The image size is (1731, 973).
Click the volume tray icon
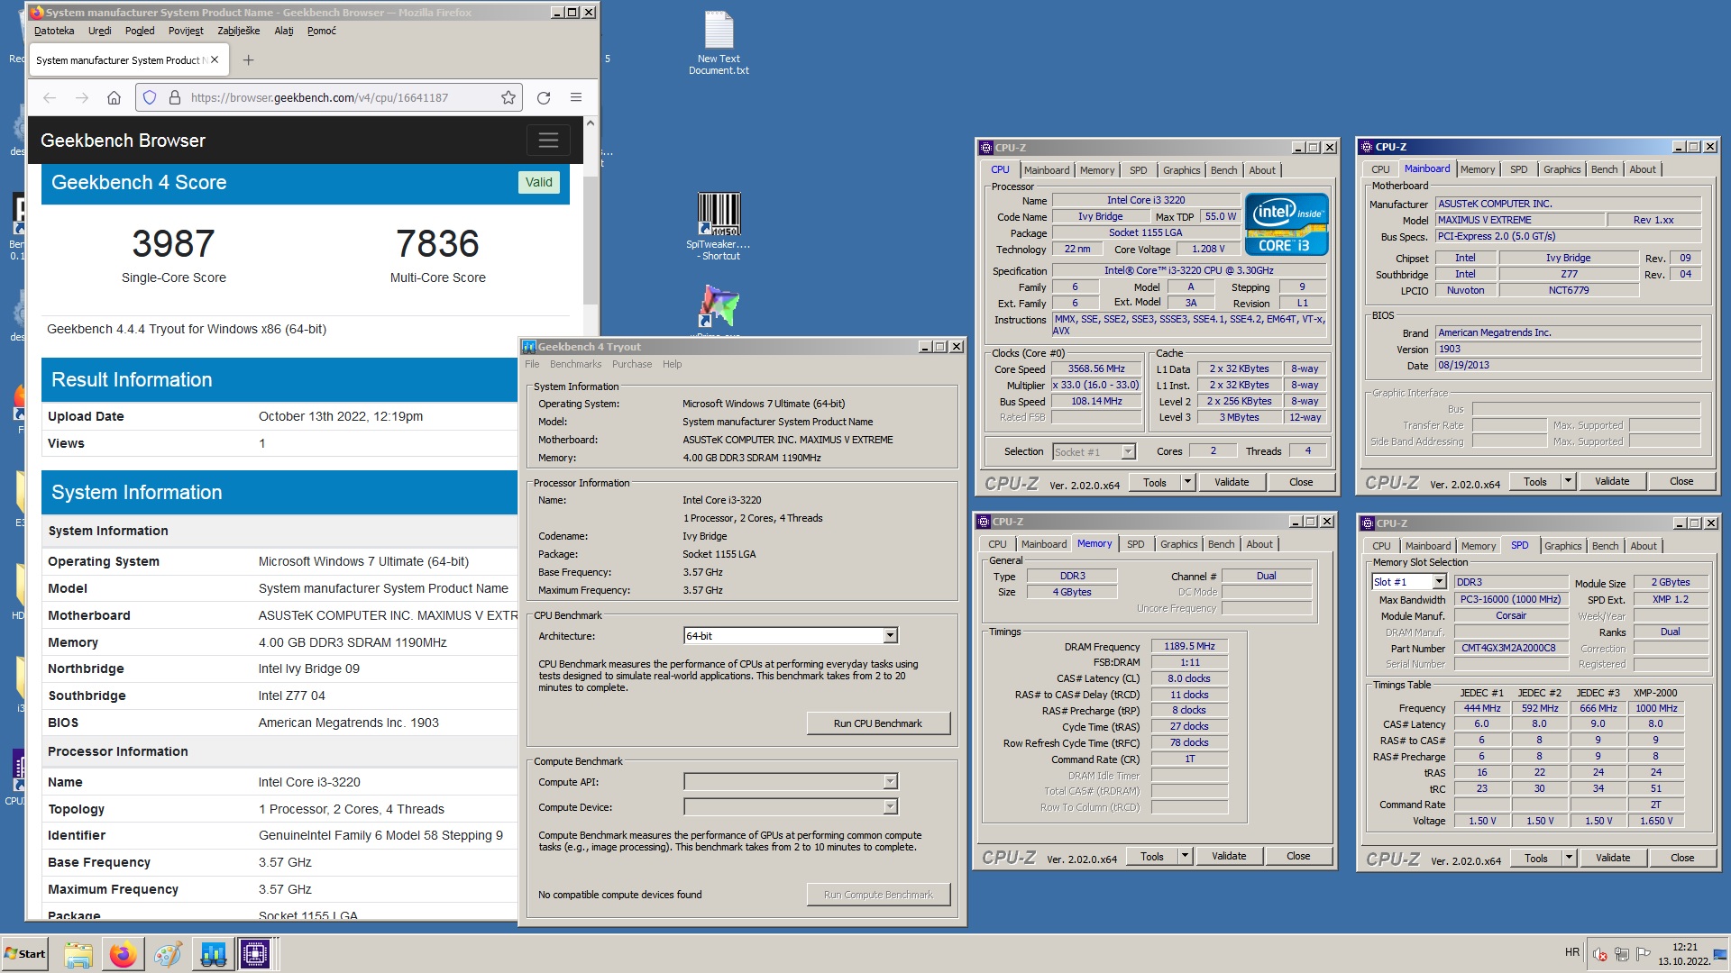coord(1600,954)
